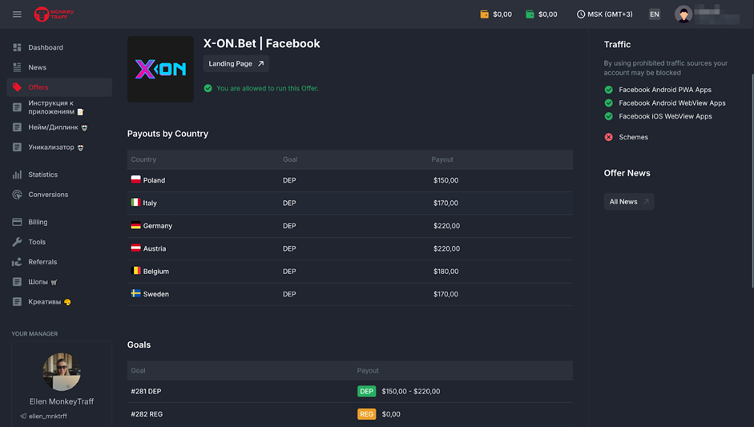Click the manager photo of Ellen MonkeyTraff
The image size is (754, 427).
(x=62, y=372)
